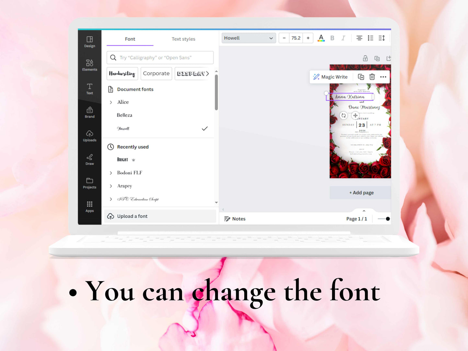Toggle bold formatting
468x351 pixels.
tap(332, 38)
